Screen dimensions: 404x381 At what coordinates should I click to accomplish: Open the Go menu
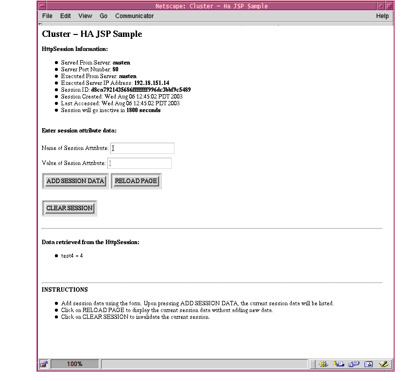(103, 16)
